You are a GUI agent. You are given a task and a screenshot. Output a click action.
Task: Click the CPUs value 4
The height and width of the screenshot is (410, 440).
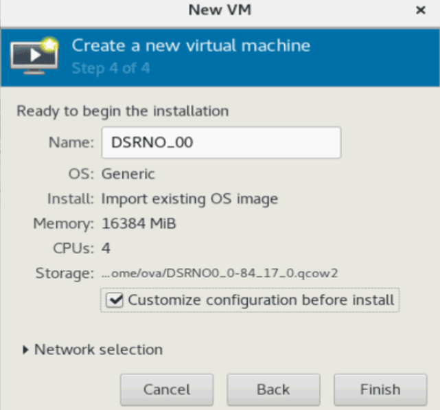click(x=106, y=248)
